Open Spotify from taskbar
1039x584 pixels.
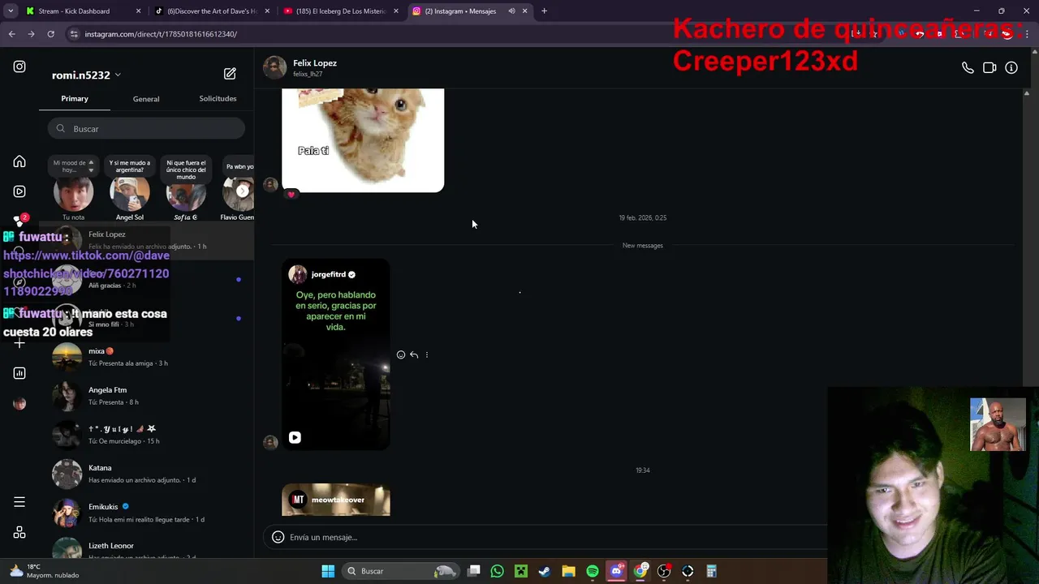tap(593, 571)
